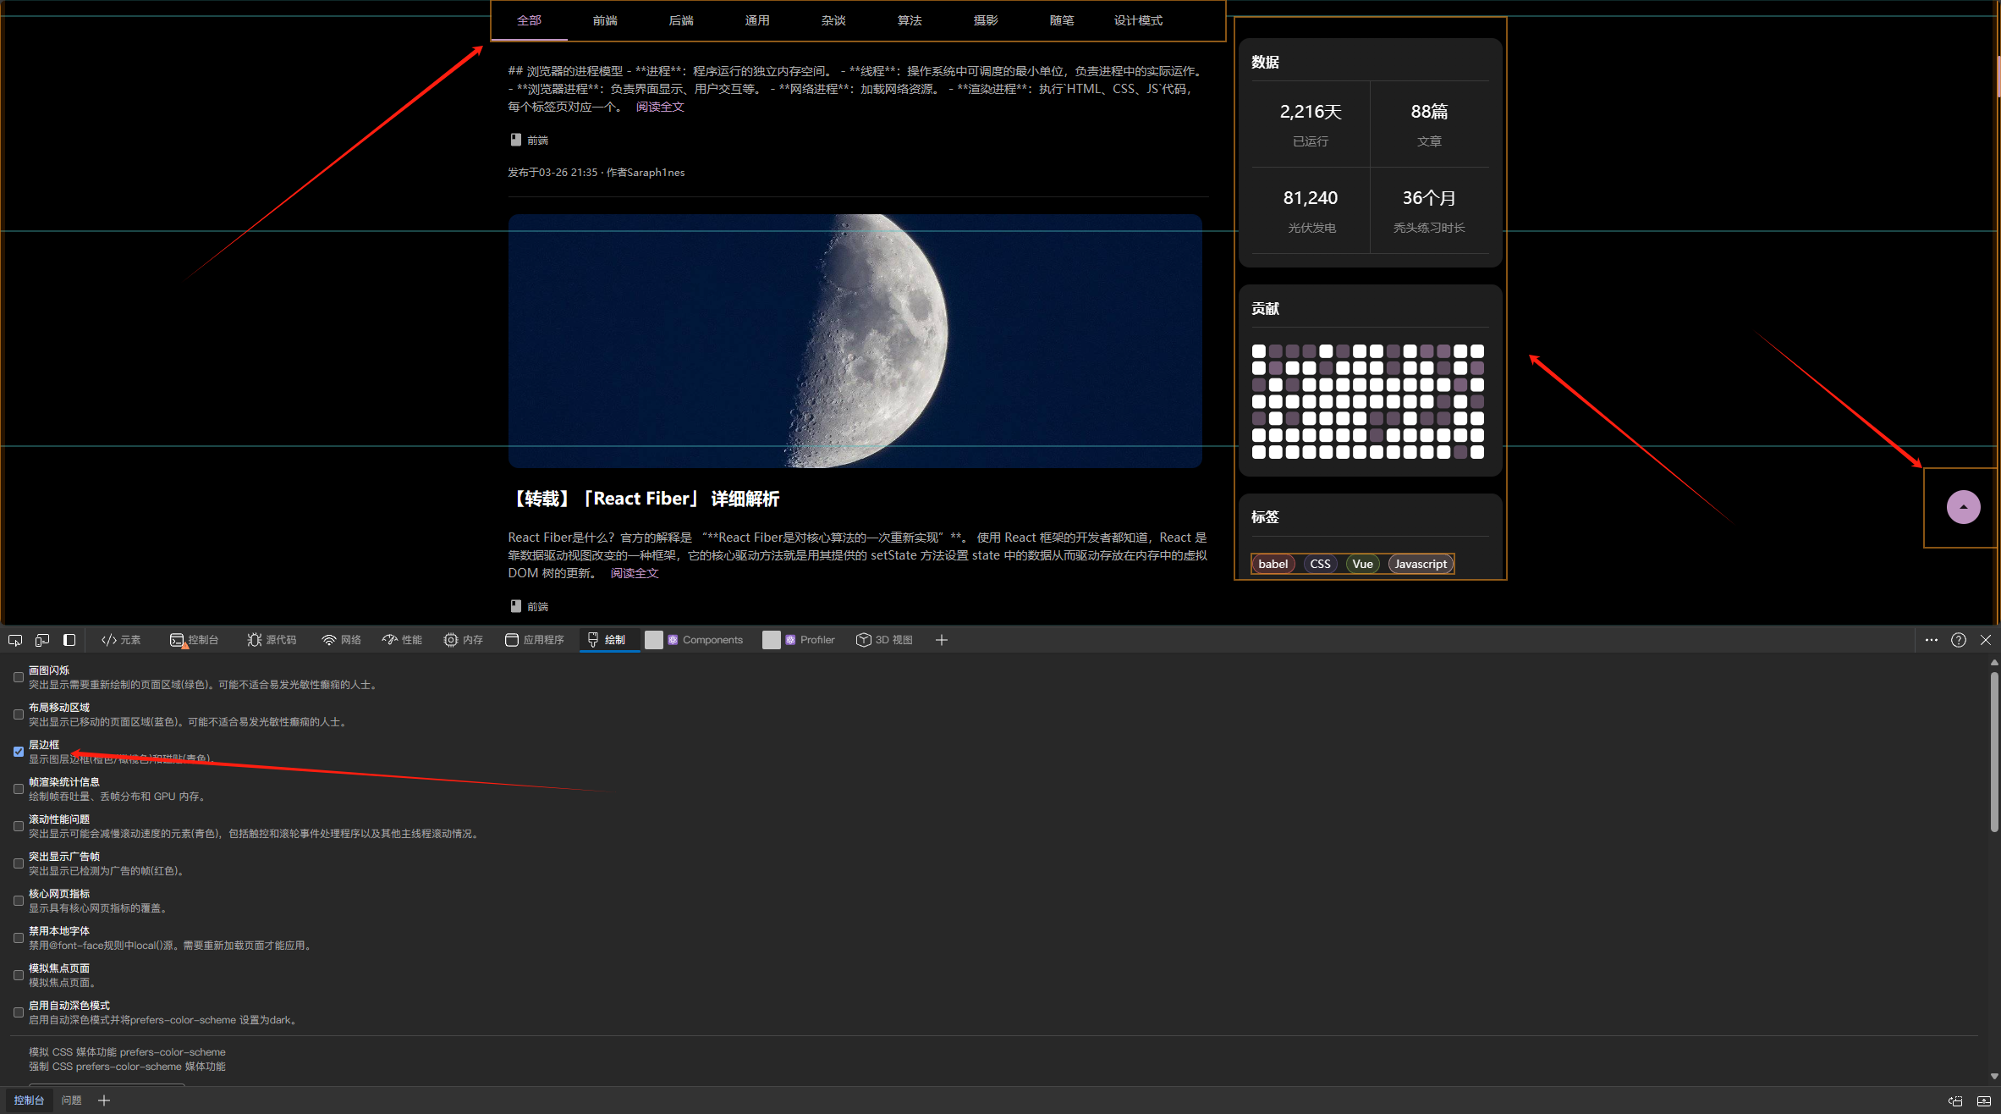
Task: Select the 通用 category tab
Action: [758, 20]
